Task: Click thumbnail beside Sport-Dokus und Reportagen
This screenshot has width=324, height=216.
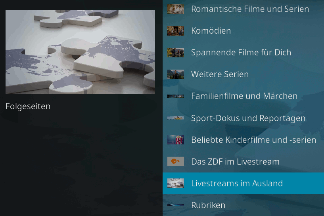Action: pos(176,118)
